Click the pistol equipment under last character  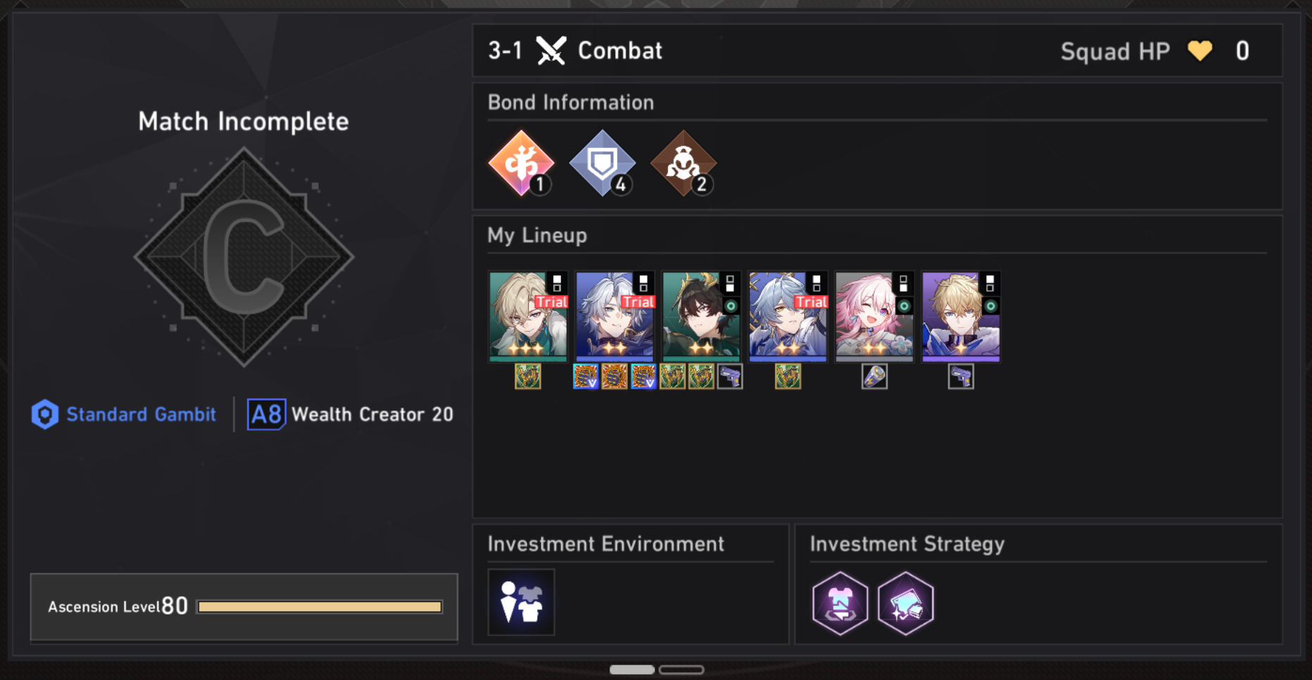point(961,377)
